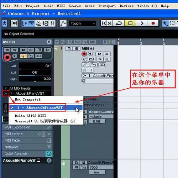Toggle the Inspector monitor speaker button
The image size is (178, 178).
coord(15,56)
